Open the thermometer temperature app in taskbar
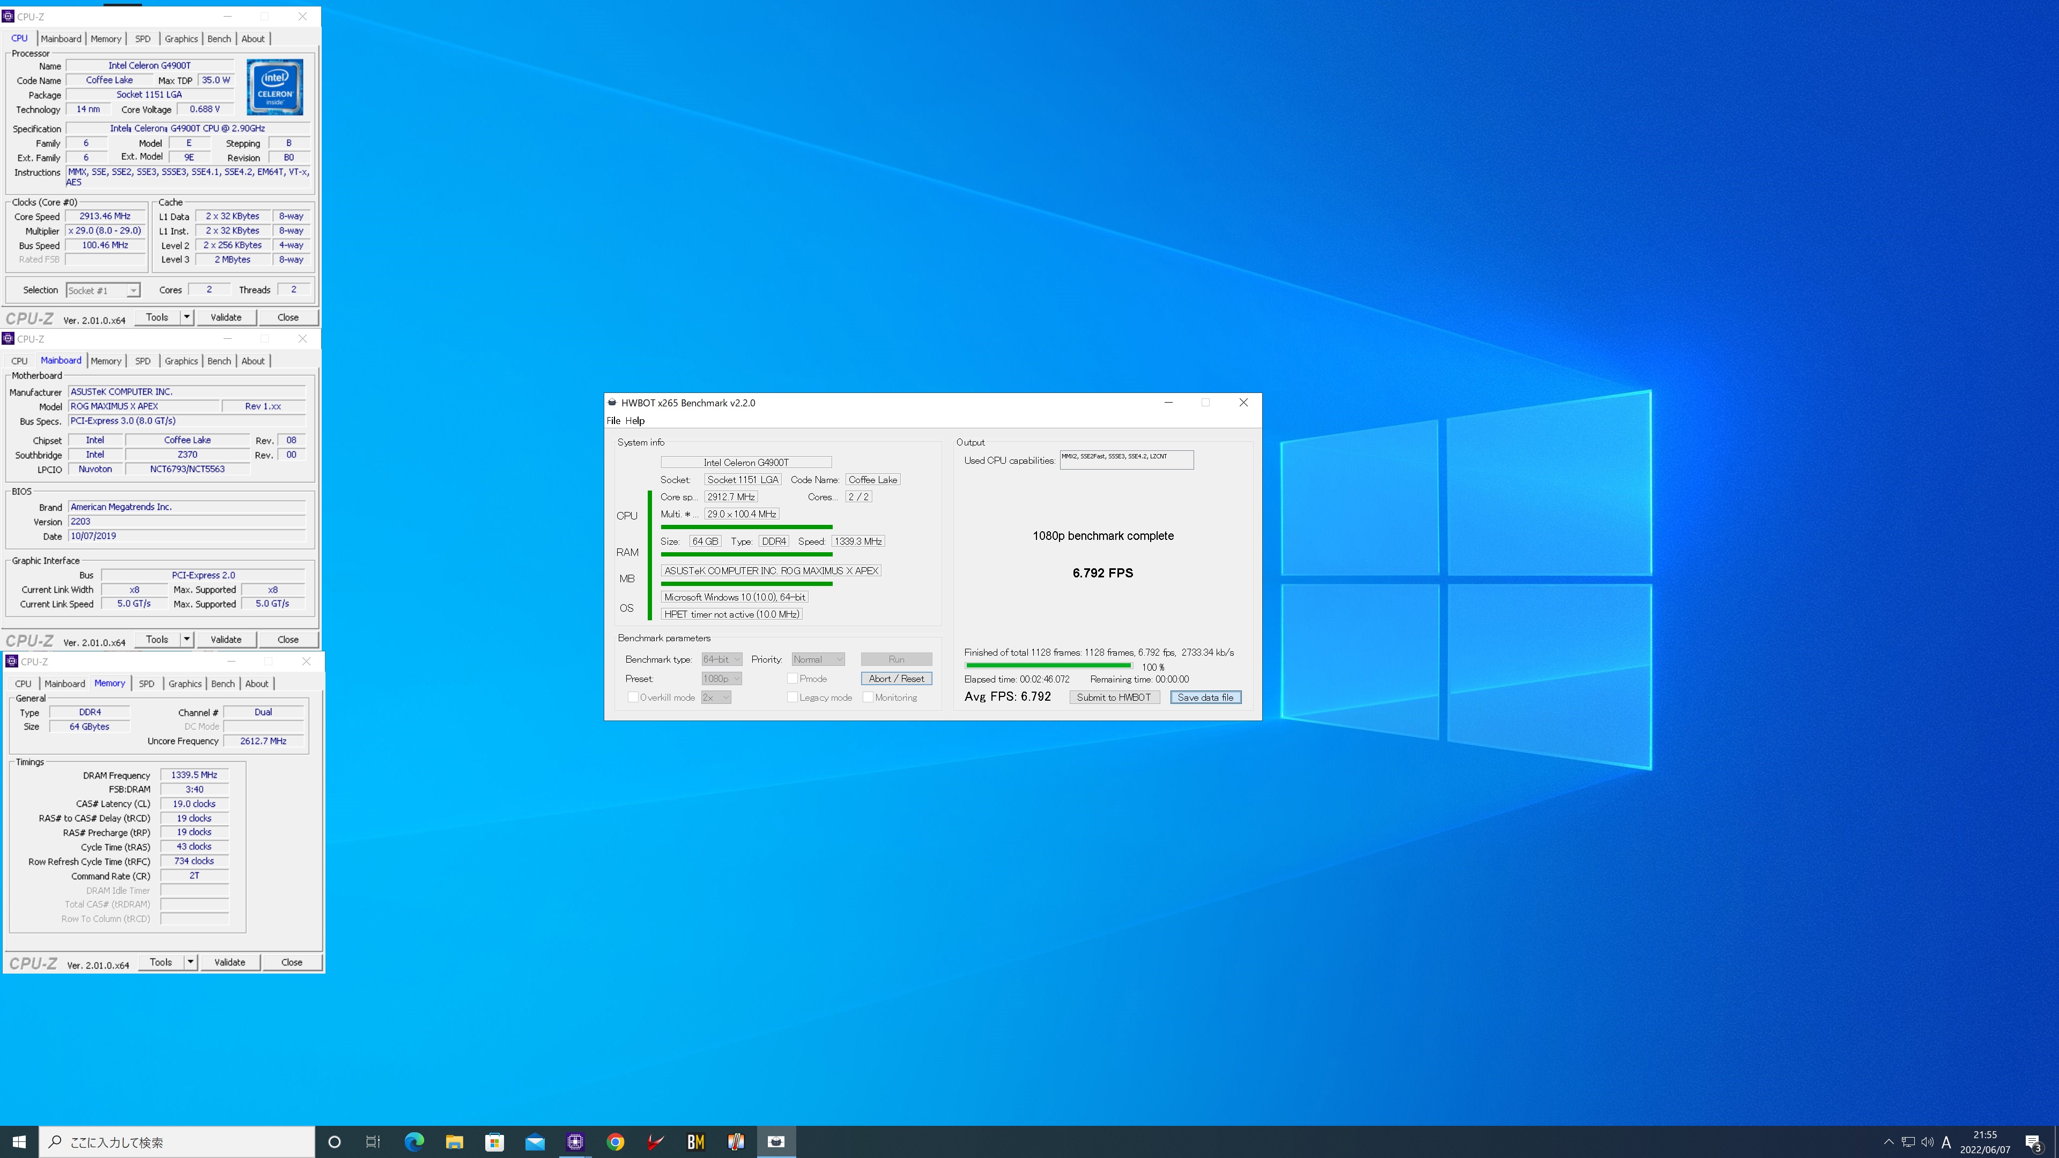Viewport: 2059px width, 1158px height. [736, 1142]
